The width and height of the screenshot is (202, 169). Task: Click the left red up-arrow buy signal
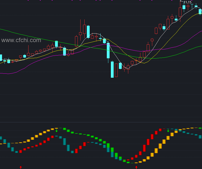coord(21,167)
